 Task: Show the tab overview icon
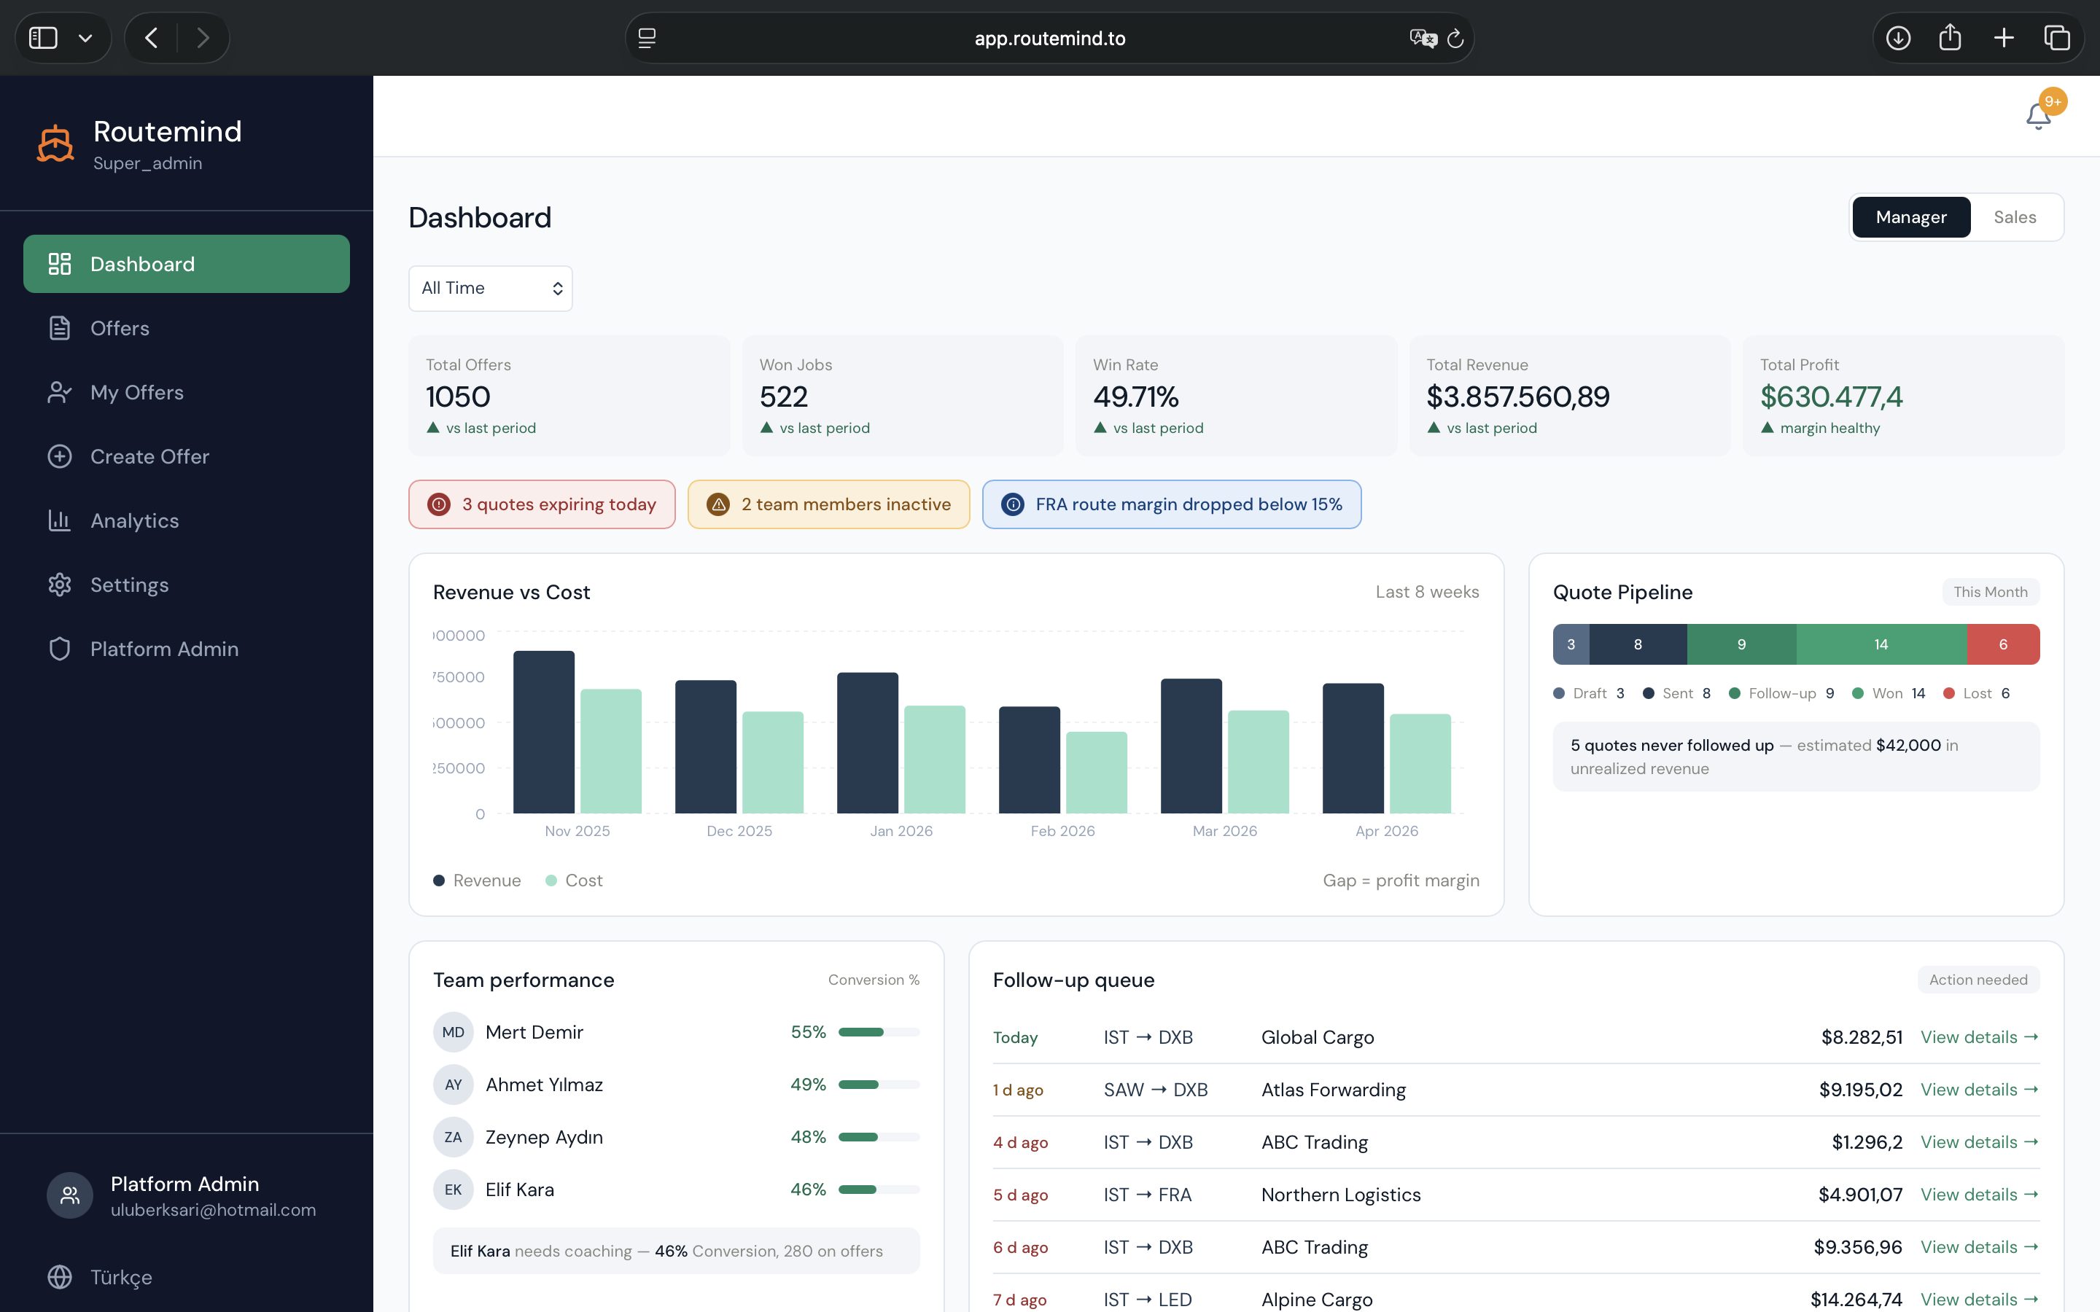tap(2056, 37)
